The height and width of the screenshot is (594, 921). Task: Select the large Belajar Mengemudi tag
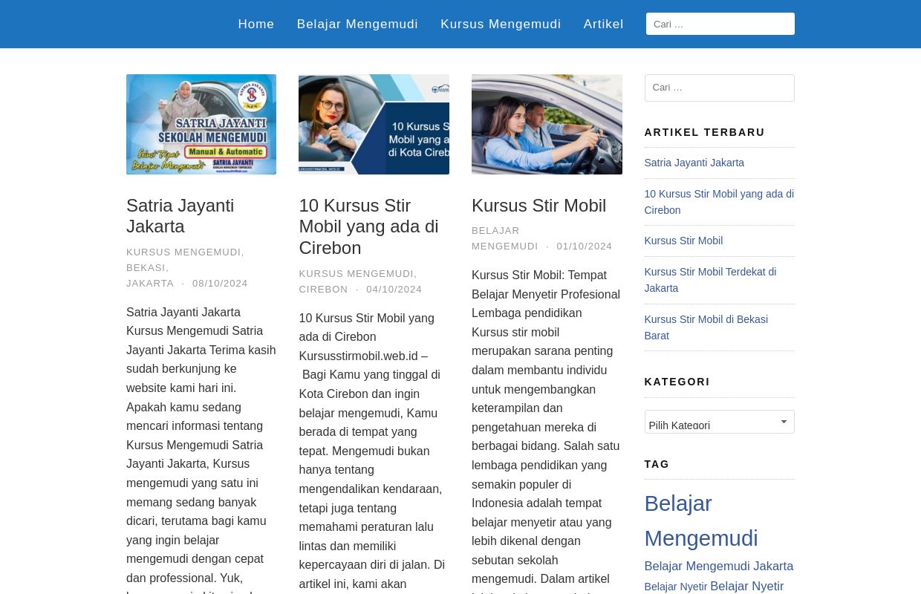pos(701,520)
